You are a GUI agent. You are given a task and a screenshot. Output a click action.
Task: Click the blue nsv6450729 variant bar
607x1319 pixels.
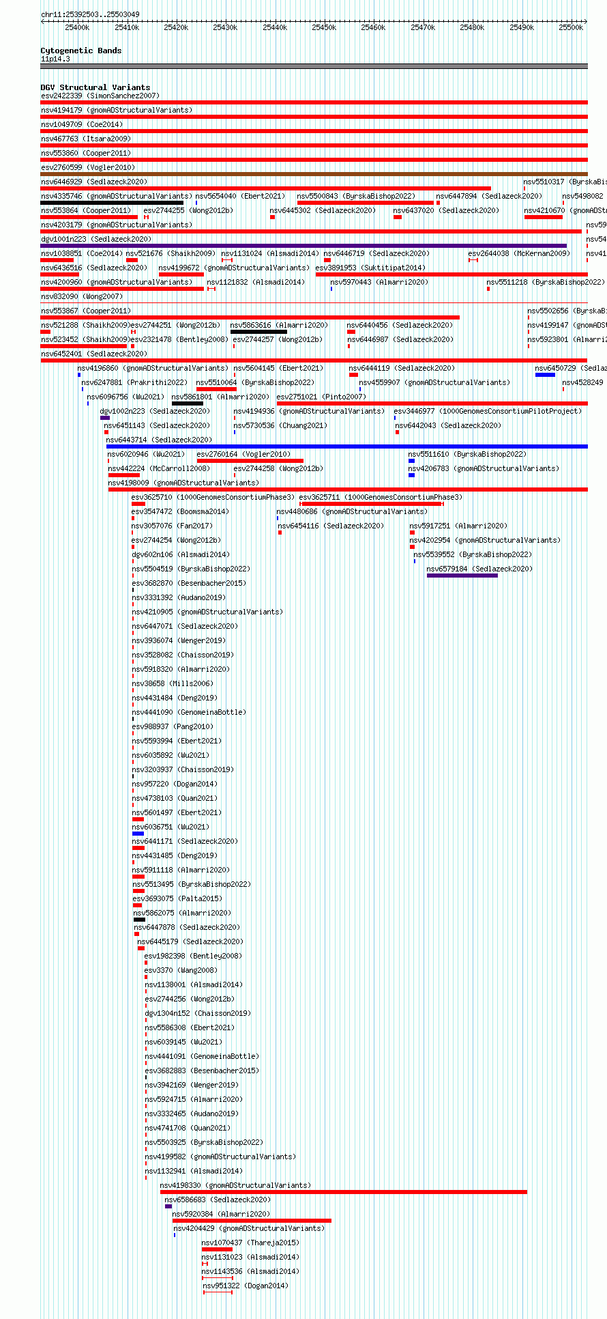[x=545, y=375]
